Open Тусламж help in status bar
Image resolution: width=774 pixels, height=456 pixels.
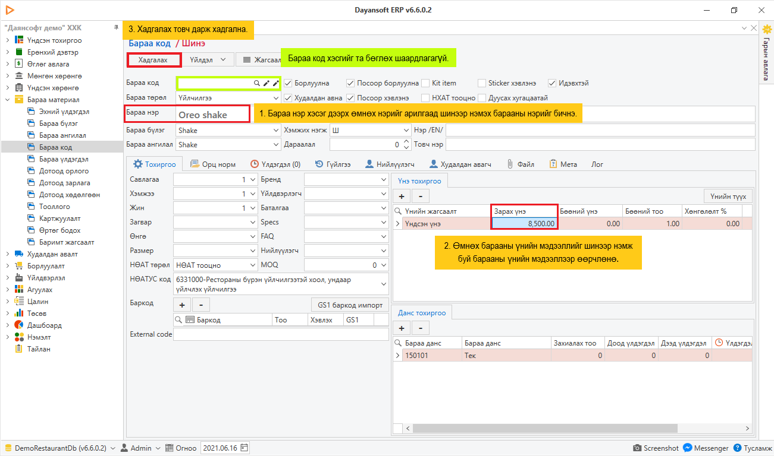753,448
